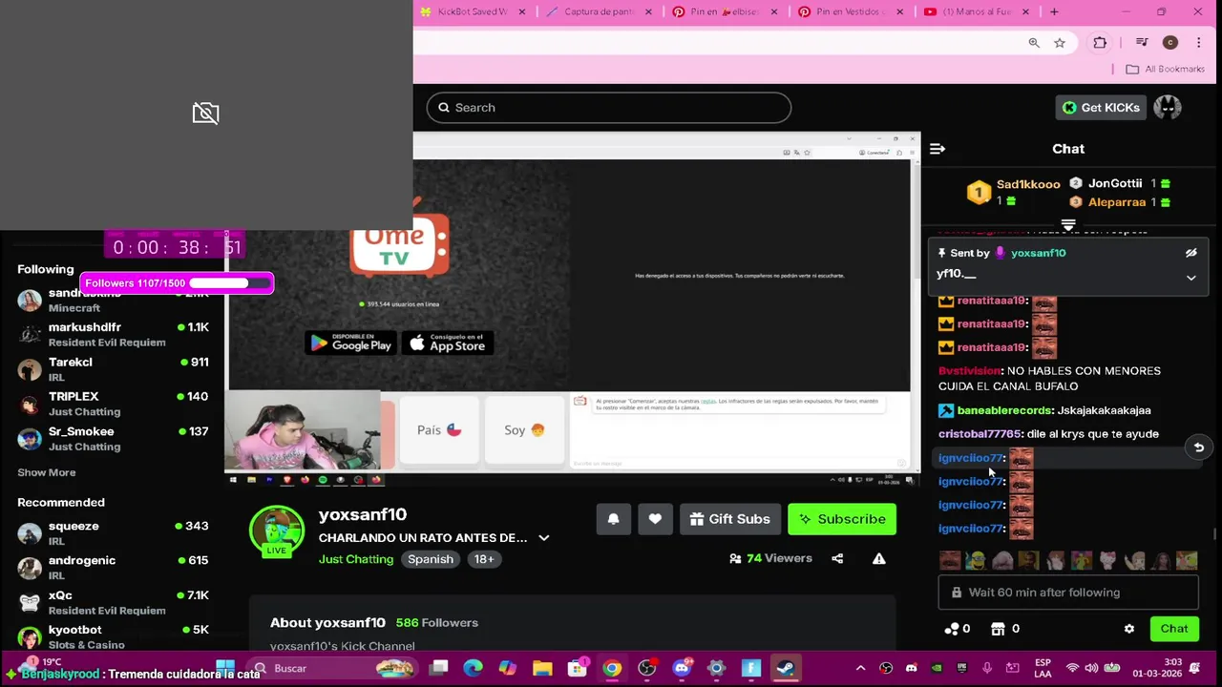The height and width of the screenshot is (687, 1222).
Task: Collapse the Chat panel with the arrow icon
Action: pyautogui.click(x=938, y=149)
